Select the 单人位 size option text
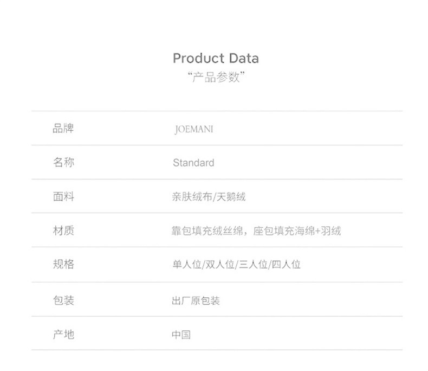Screen dimensions: 428x371 (187, 265)
